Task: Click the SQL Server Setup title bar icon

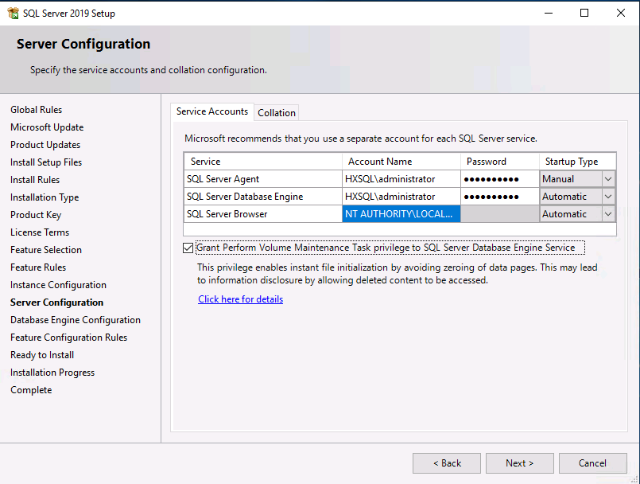Action: [x=13, y=13]
